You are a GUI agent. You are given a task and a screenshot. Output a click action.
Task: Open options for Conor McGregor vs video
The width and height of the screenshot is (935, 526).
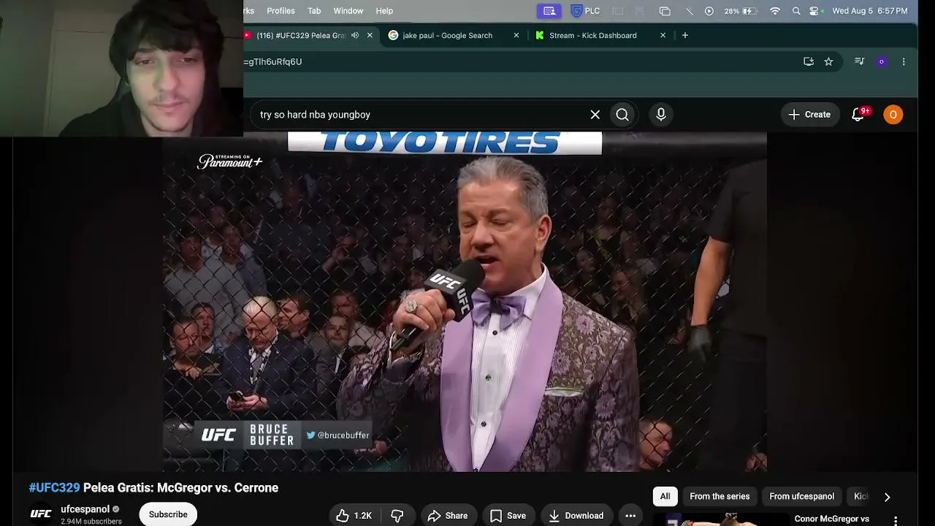pos(896,520)
